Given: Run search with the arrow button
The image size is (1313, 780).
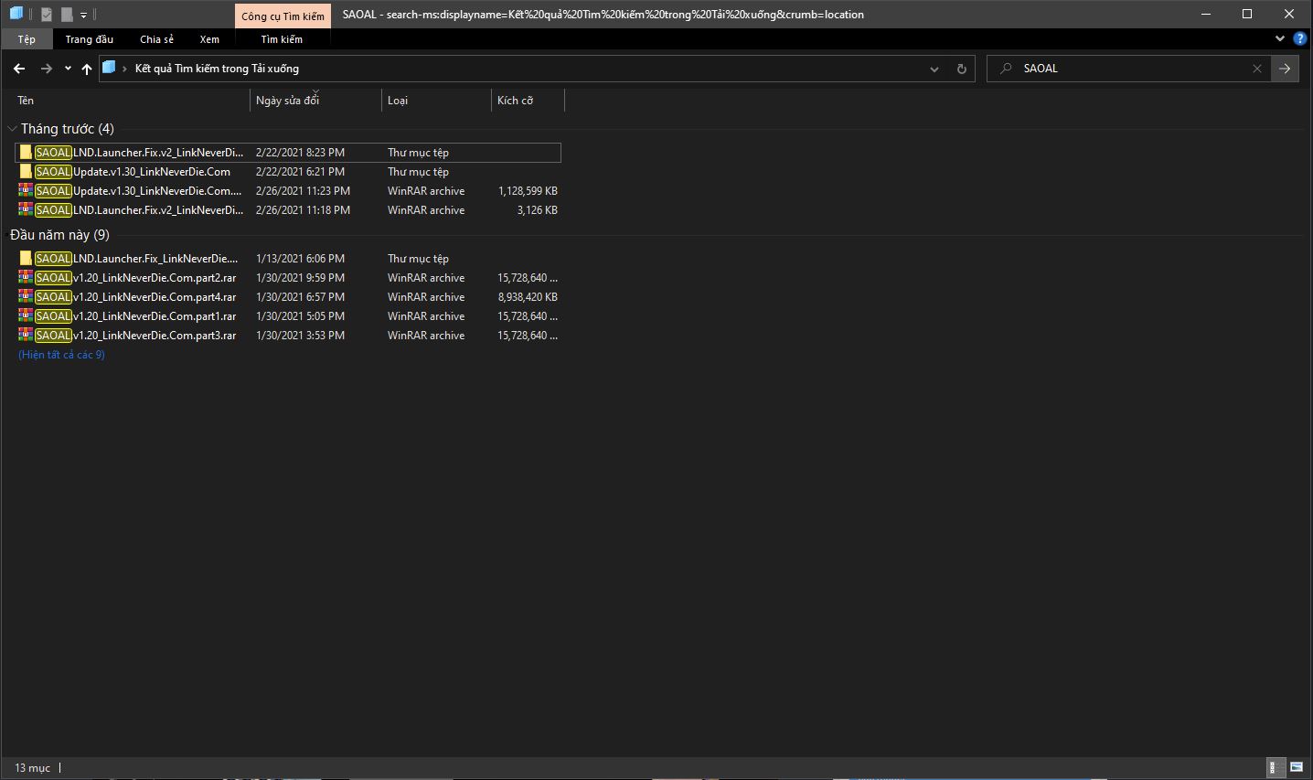Looking at the screenshot, I should click(x=1285, y=69).
